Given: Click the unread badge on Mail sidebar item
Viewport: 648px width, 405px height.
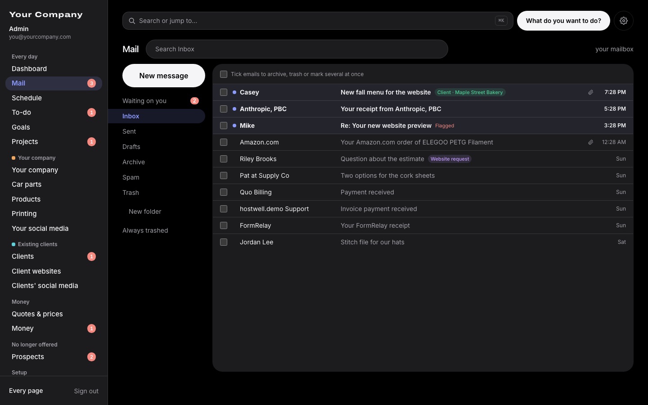Looking at the screenshot, I should [91, 83].
